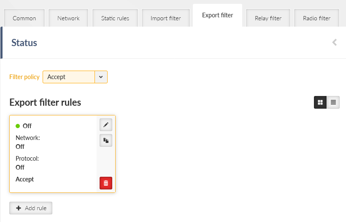Delete the rule with red trash icon
This screenshot has width=346, height=222.
106,183
